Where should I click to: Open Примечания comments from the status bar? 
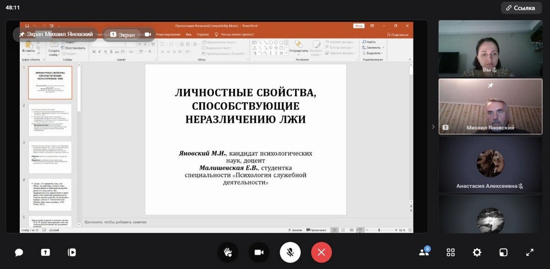coord(317,230)
